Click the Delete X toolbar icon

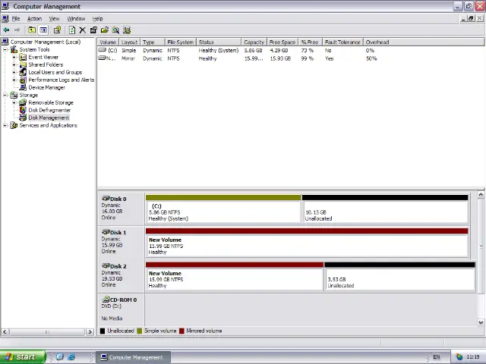83,30
